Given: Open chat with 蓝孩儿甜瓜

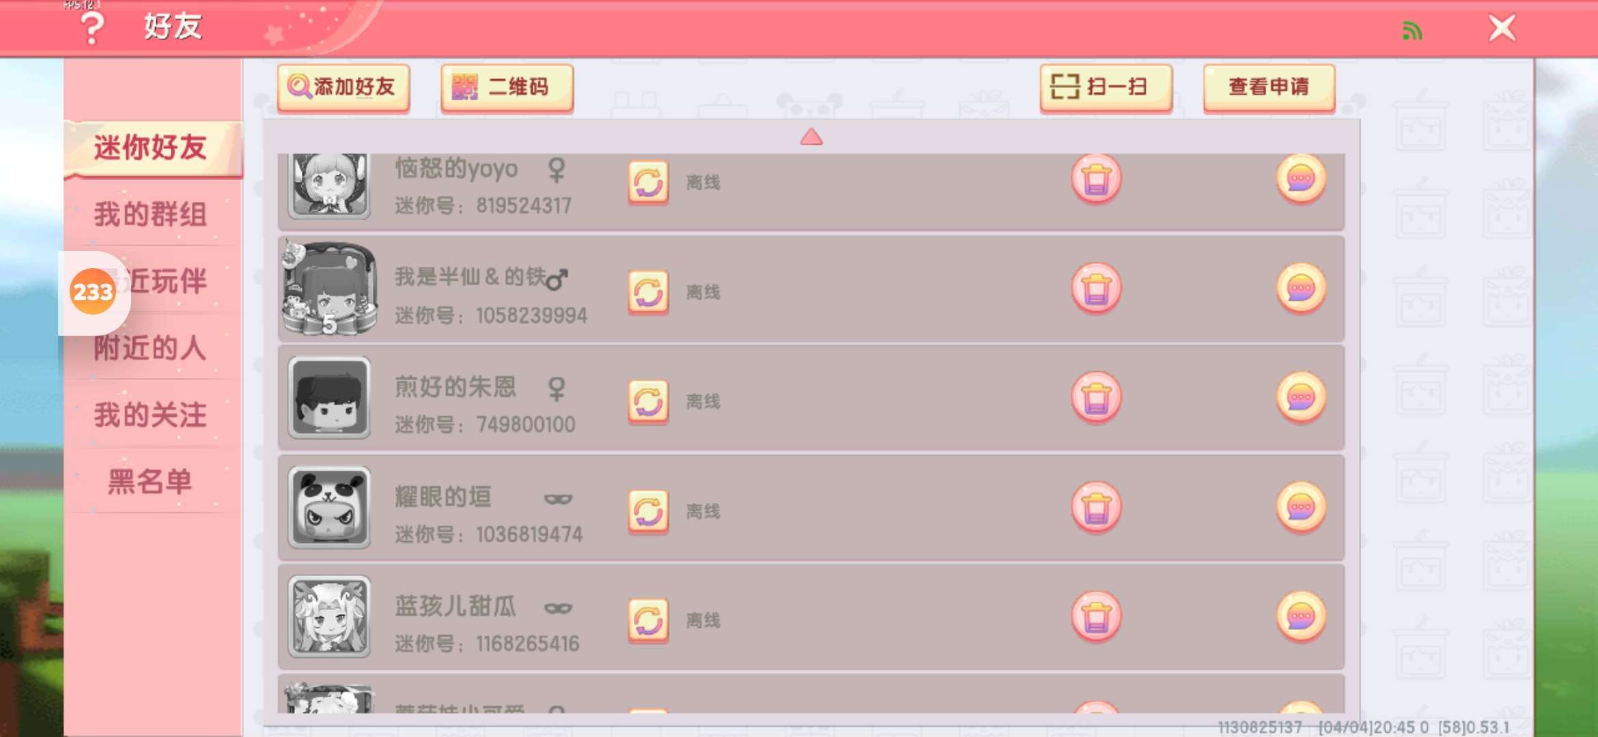Looking at the screenshot, I should point(1301,617).
